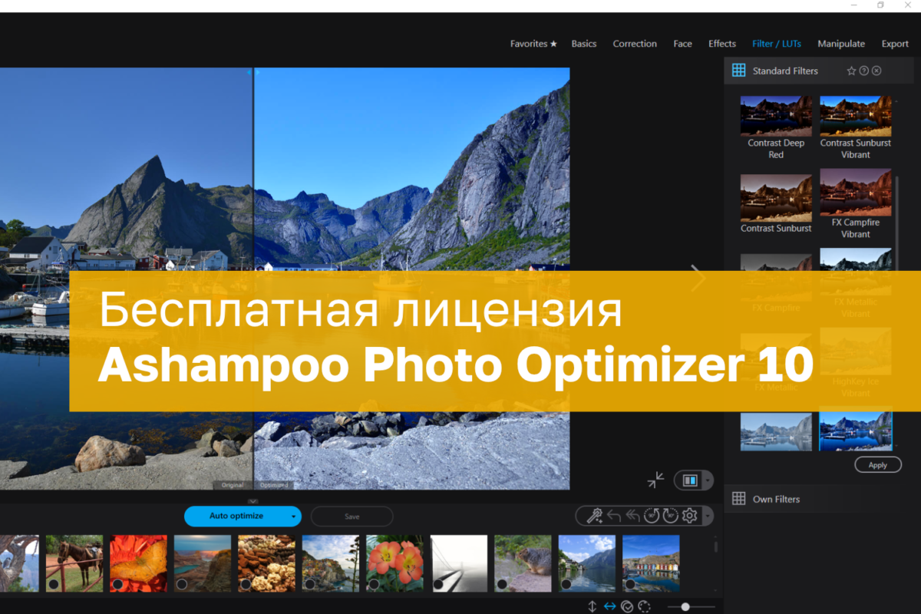Rotate the photo 90° counterclockwise
This screenshot has width=921, height=614.
[651, 516]
